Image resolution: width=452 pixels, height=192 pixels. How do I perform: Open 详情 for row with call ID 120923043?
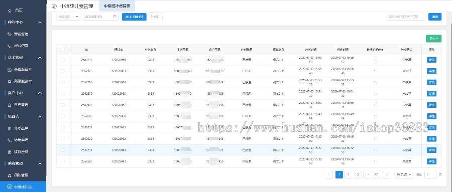click(431, 161)
